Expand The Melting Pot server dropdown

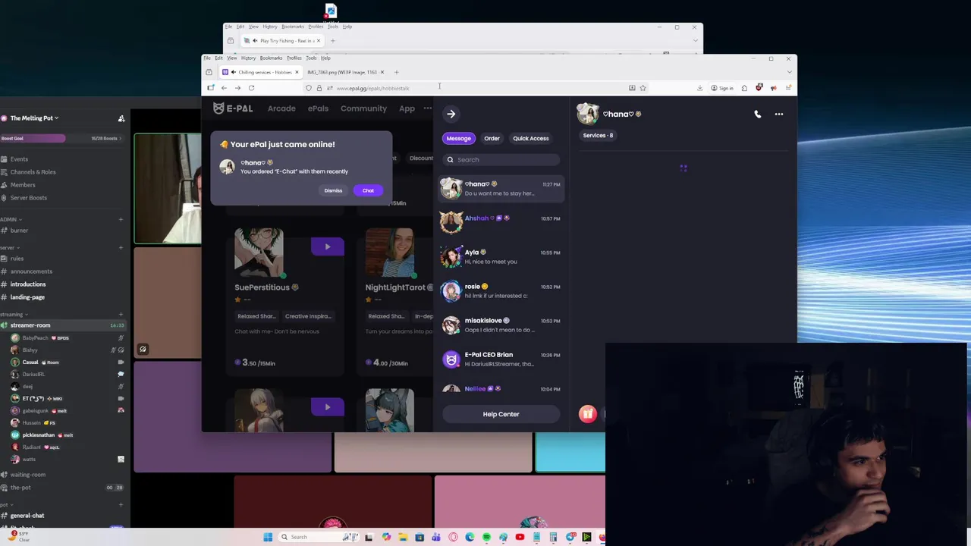coord(35,118)
